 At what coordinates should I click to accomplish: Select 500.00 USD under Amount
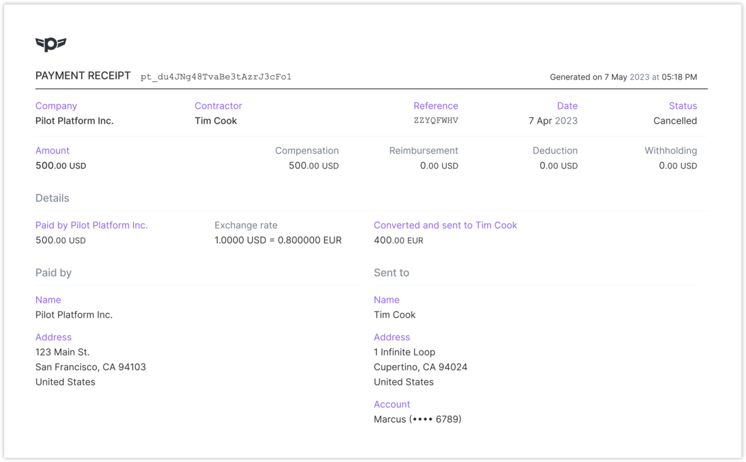coord(61,166)
